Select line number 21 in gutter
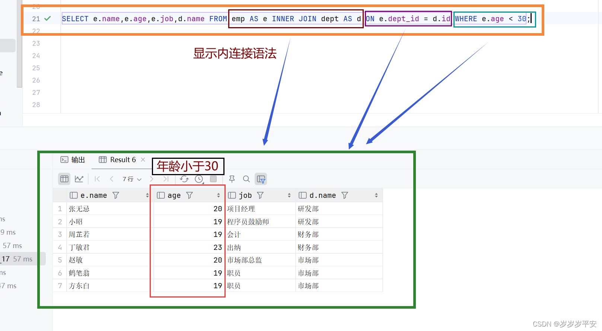The width and height of the screenshot is (602, 331). pyautogui.click(x=36, y=19)
